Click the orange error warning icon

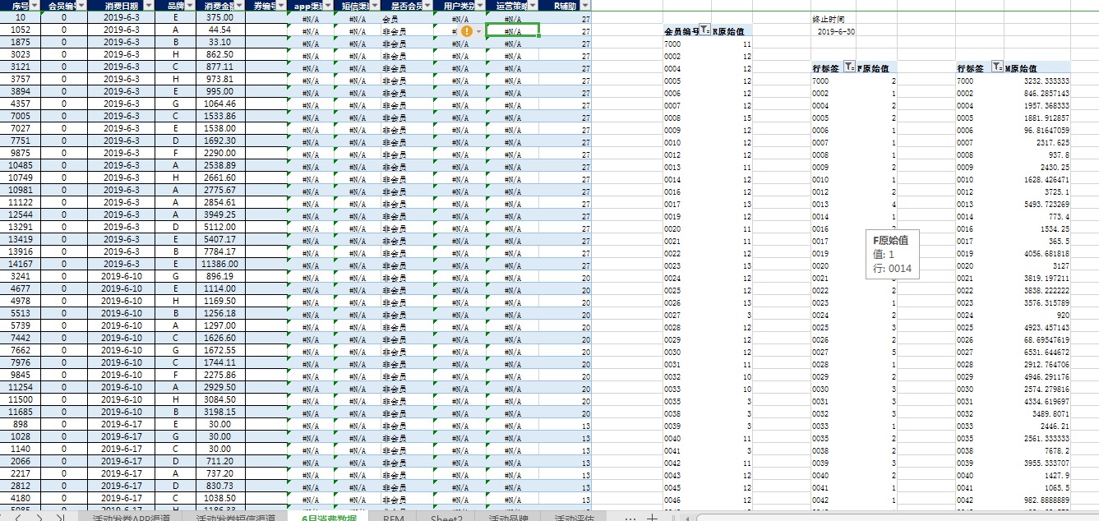click(x=467, y=30)
